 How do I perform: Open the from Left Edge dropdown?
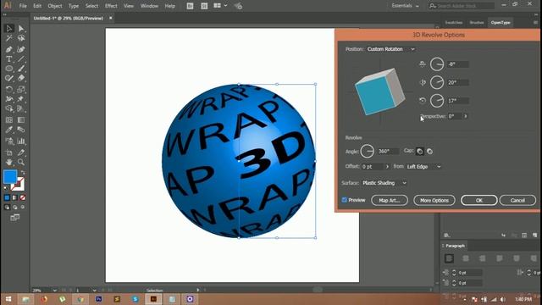click(x=423, y=167)
